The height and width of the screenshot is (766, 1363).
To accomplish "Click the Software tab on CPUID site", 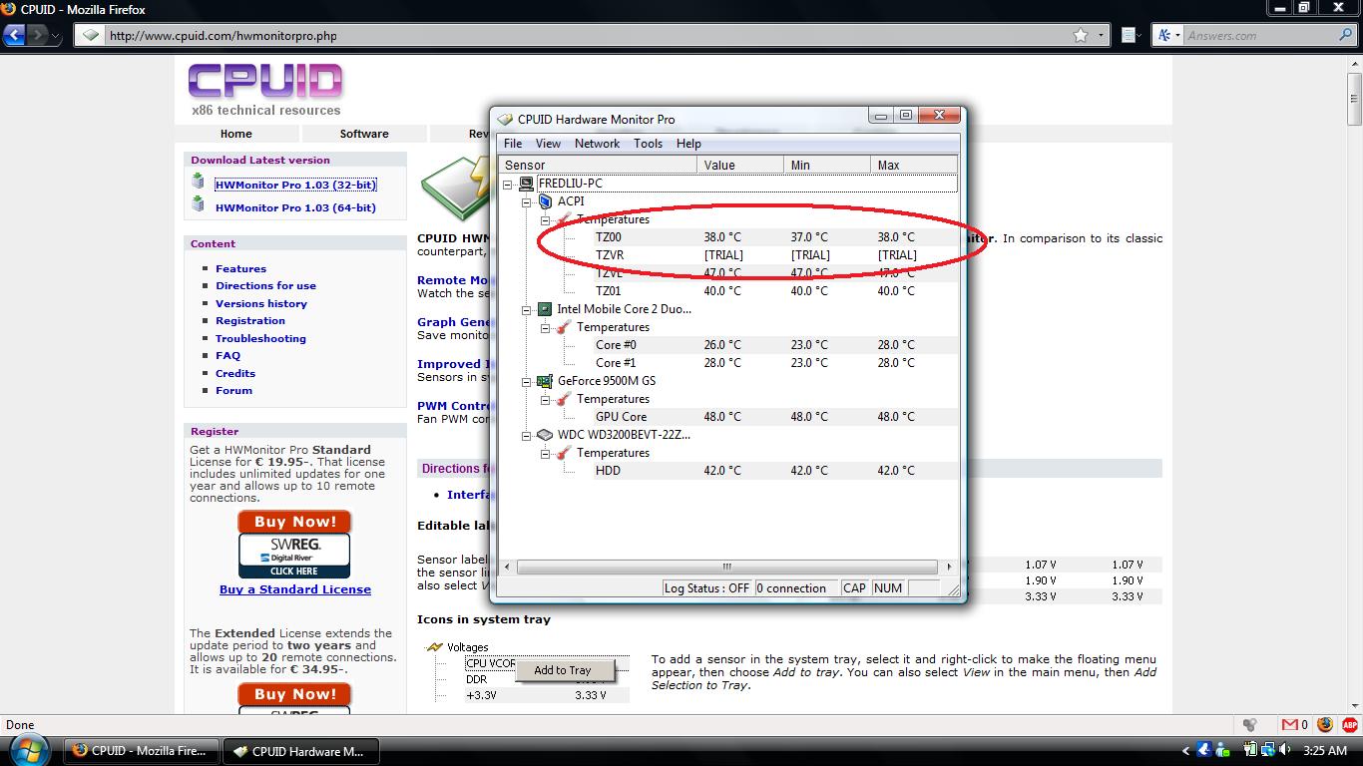I will [x=364, y=134].
